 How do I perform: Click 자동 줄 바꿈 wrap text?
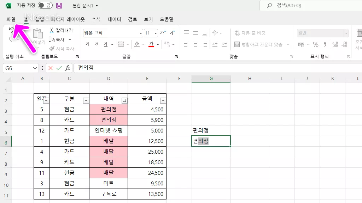(x=250, y=33)
